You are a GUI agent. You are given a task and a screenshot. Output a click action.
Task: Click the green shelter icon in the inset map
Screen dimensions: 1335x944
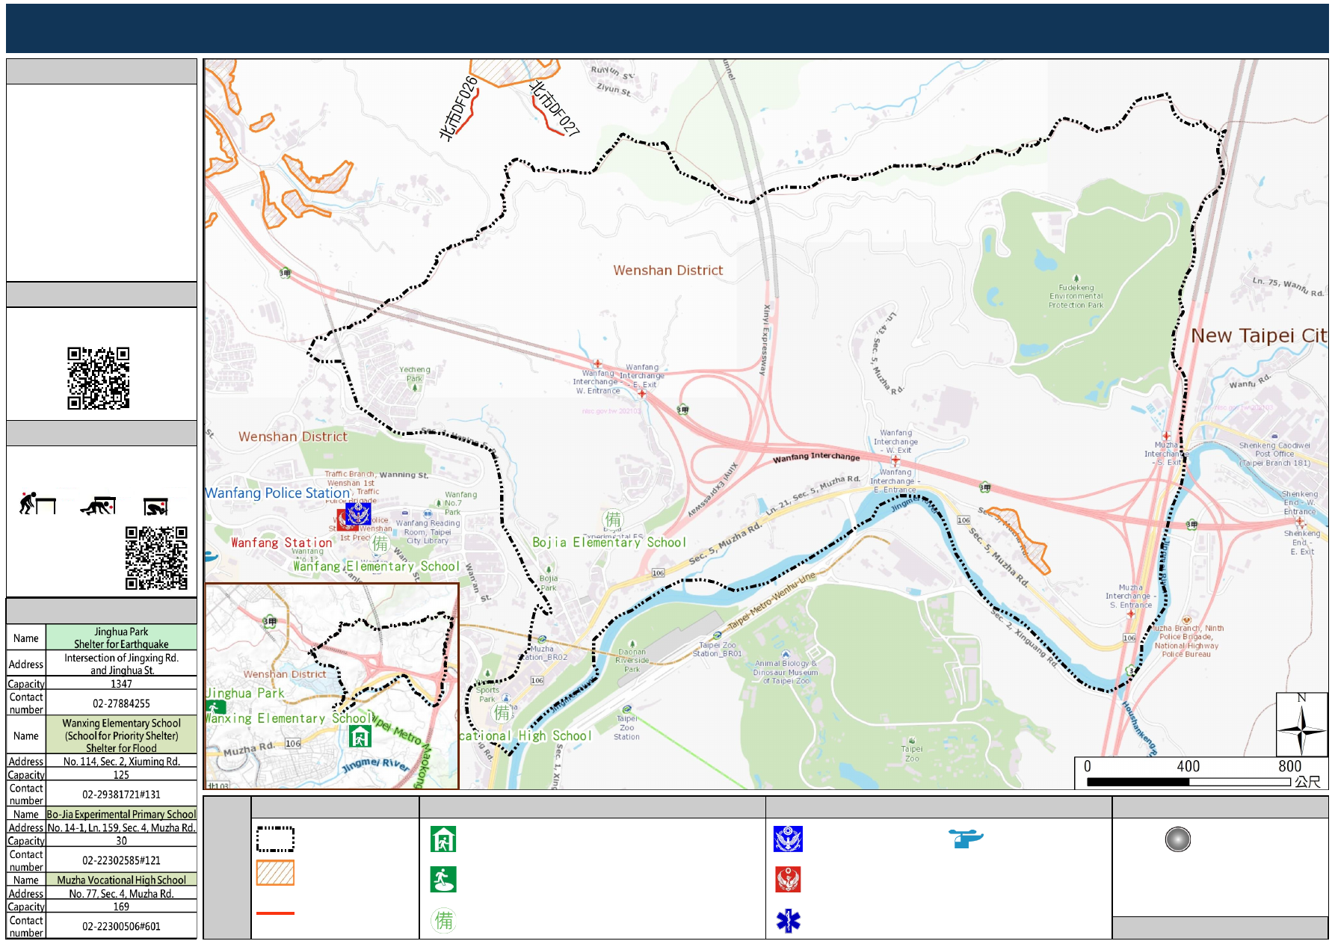(x=360, y=737)
